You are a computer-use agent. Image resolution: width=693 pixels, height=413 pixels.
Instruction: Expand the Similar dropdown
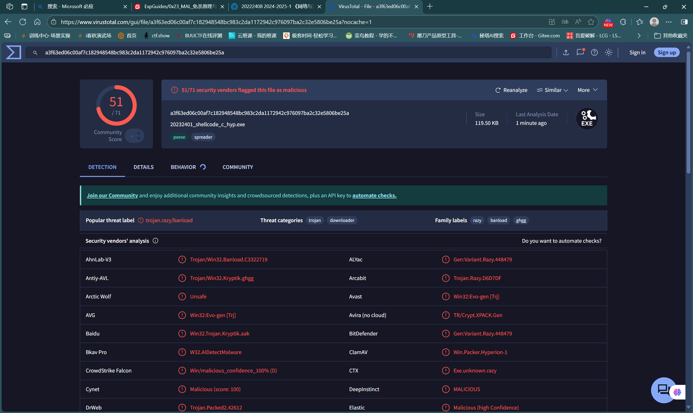click(552, 90)
